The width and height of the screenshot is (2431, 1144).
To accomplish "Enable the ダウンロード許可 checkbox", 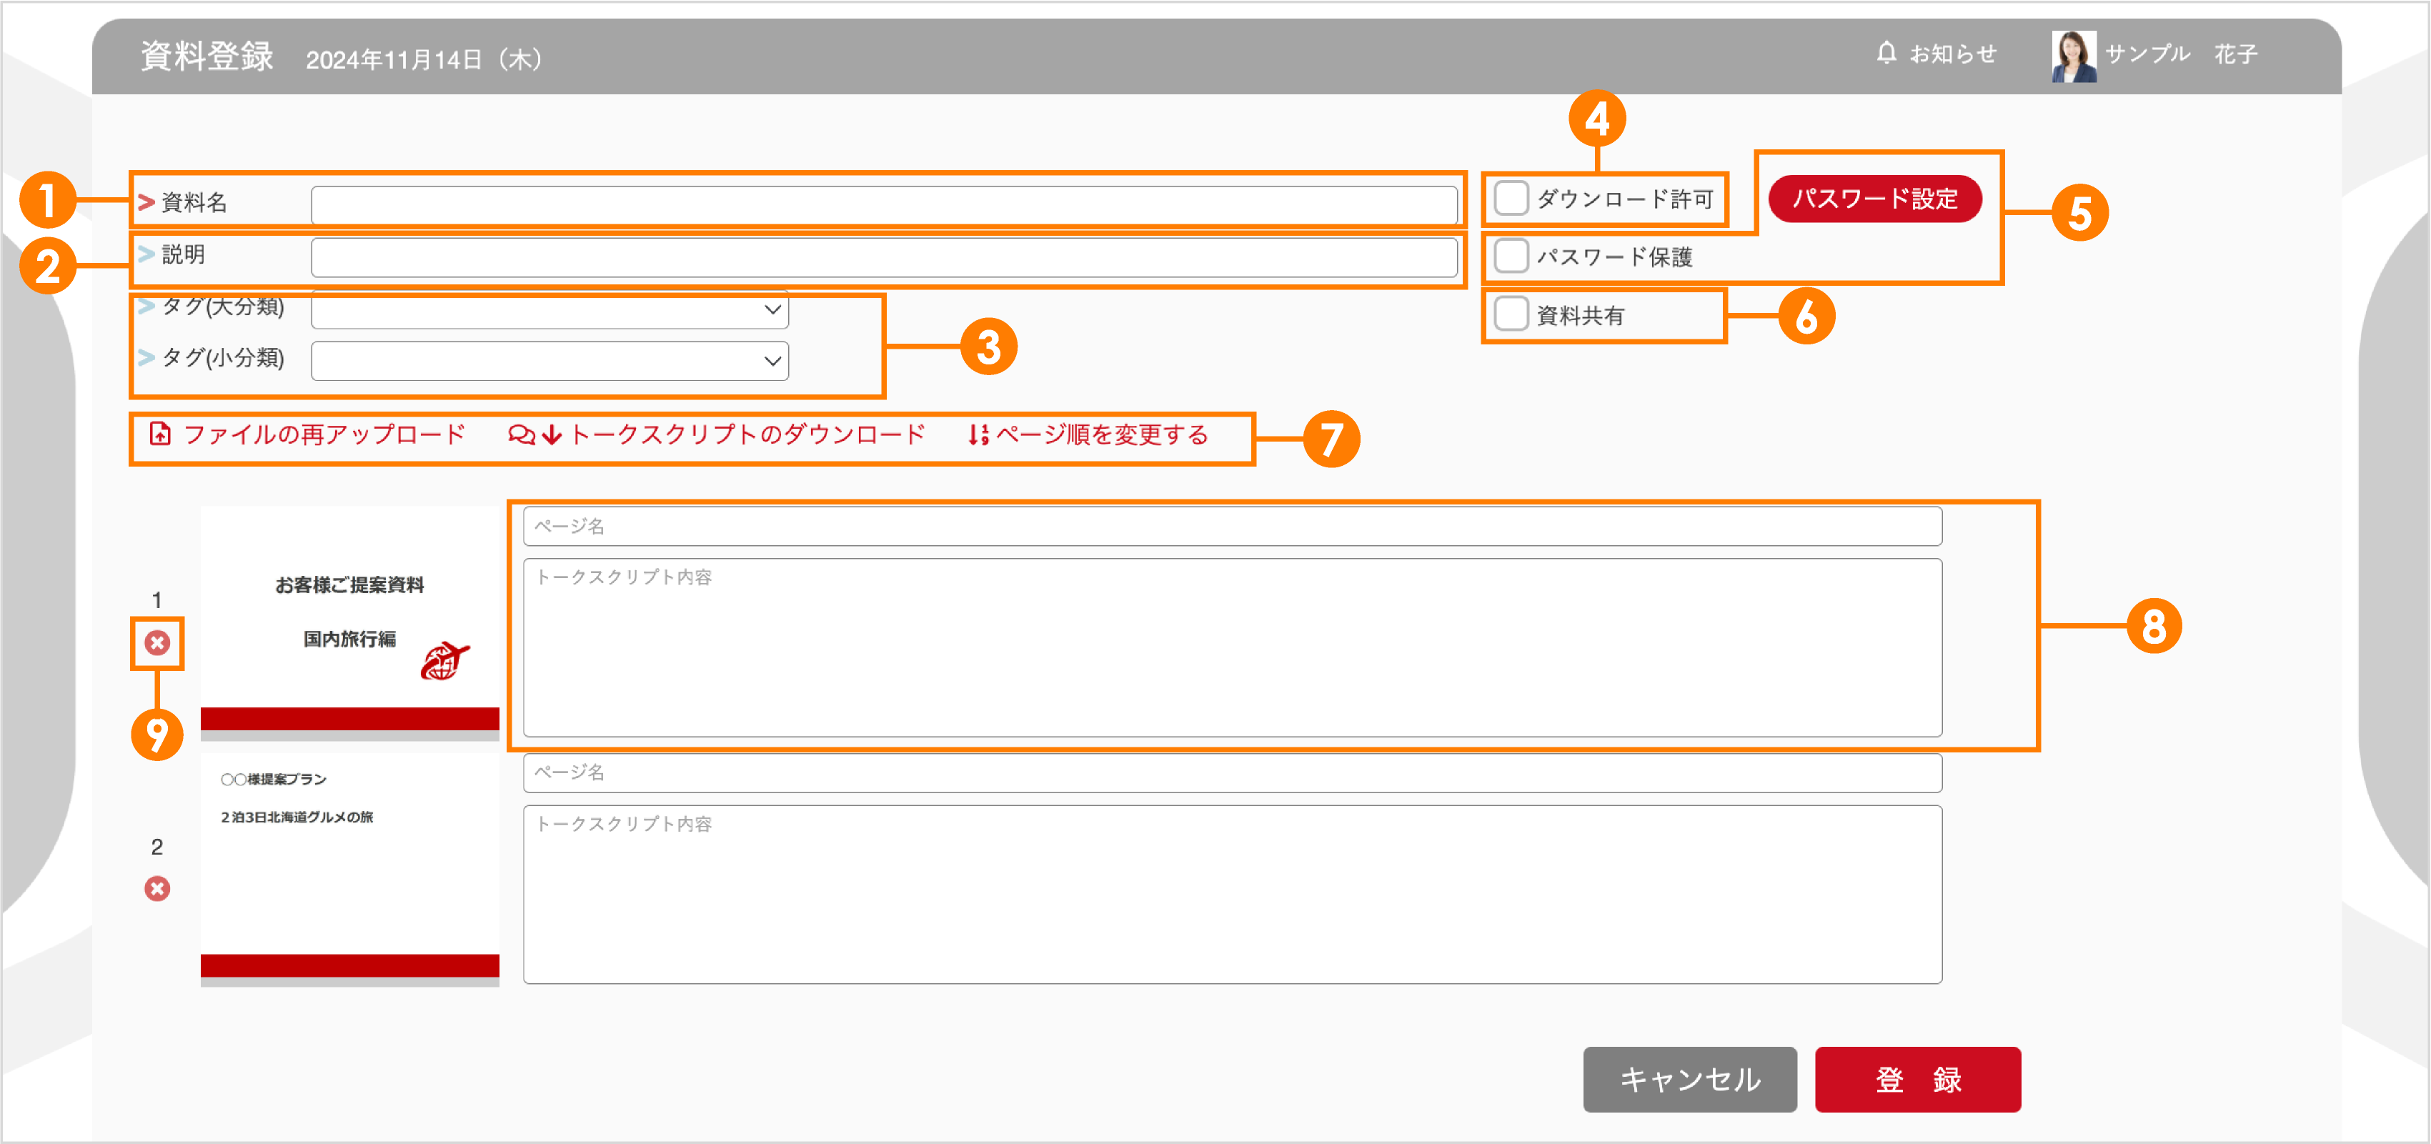I will coord(1511,198).
